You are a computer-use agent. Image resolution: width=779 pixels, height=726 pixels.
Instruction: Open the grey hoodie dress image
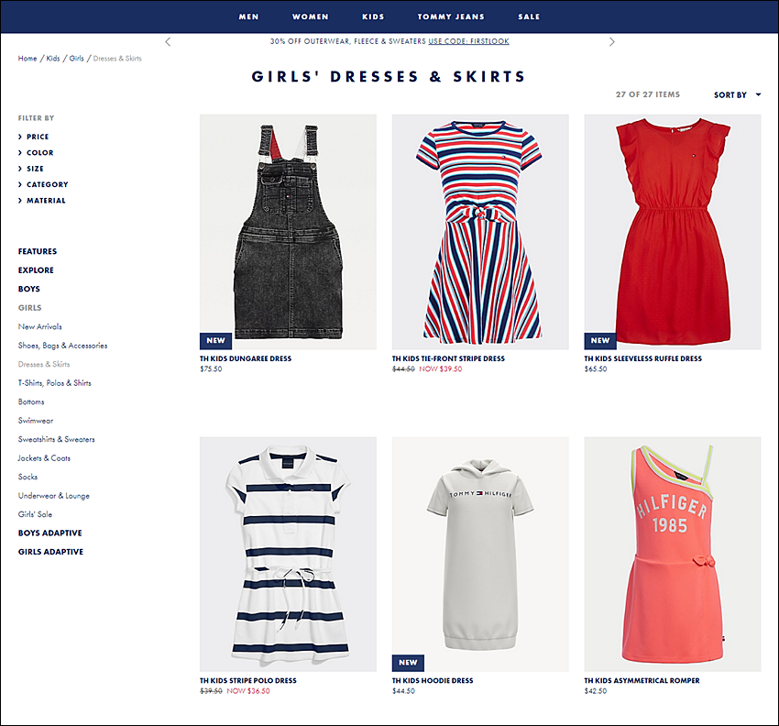click(x=480, y=554)
